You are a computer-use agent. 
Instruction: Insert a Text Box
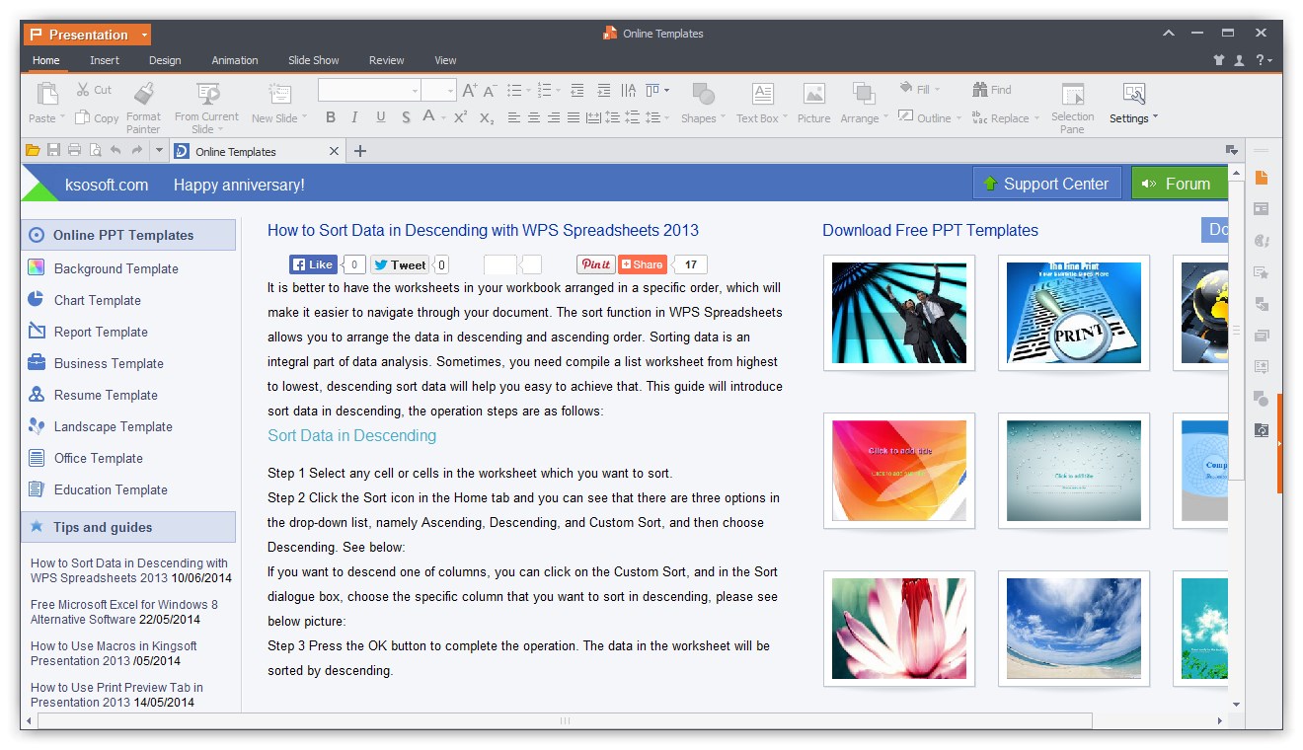[x=760, y=104]
